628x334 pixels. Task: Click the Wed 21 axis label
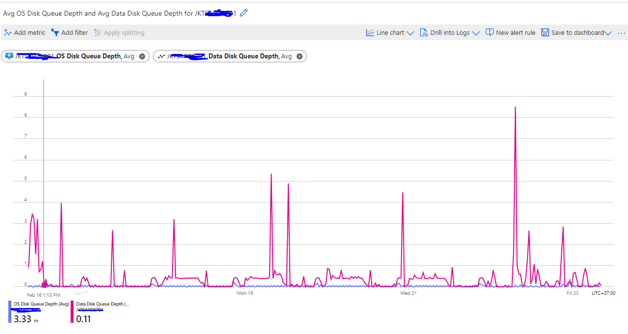point(408,293)
